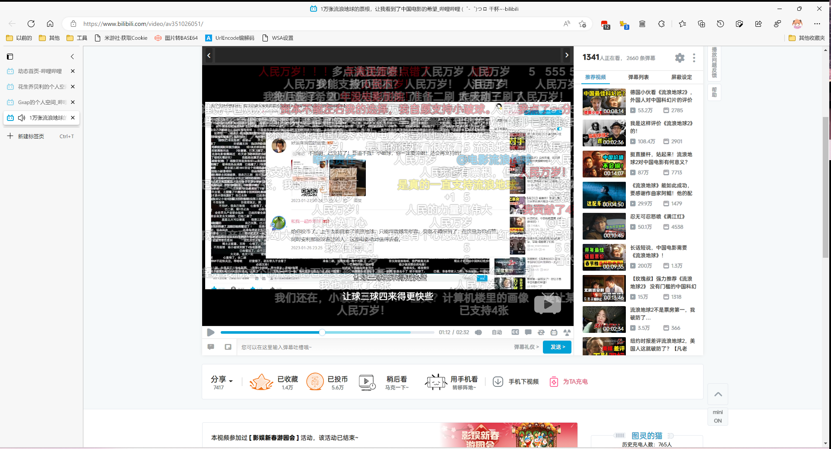Click the bilibili TV cast icon in player bar
The height and width of the screenshot is (449, 831).
click(x=555, y=332)
